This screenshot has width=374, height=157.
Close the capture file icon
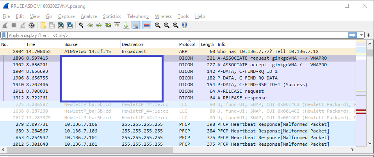point(61,25)
